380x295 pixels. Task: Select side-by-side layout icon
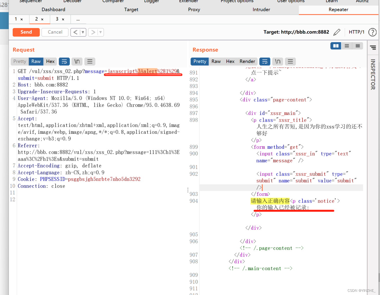pyautogui.click(x=336, y=46)
